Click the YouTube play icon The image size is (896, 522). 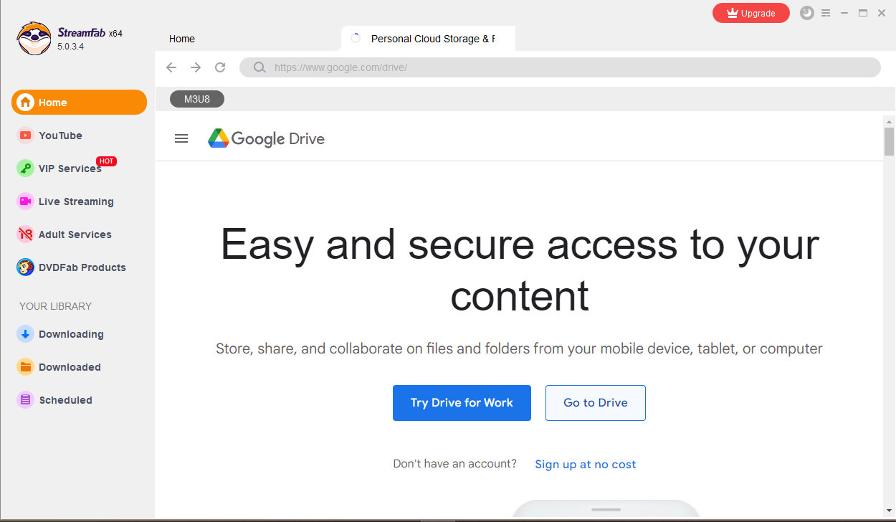[x=26, y=135]
